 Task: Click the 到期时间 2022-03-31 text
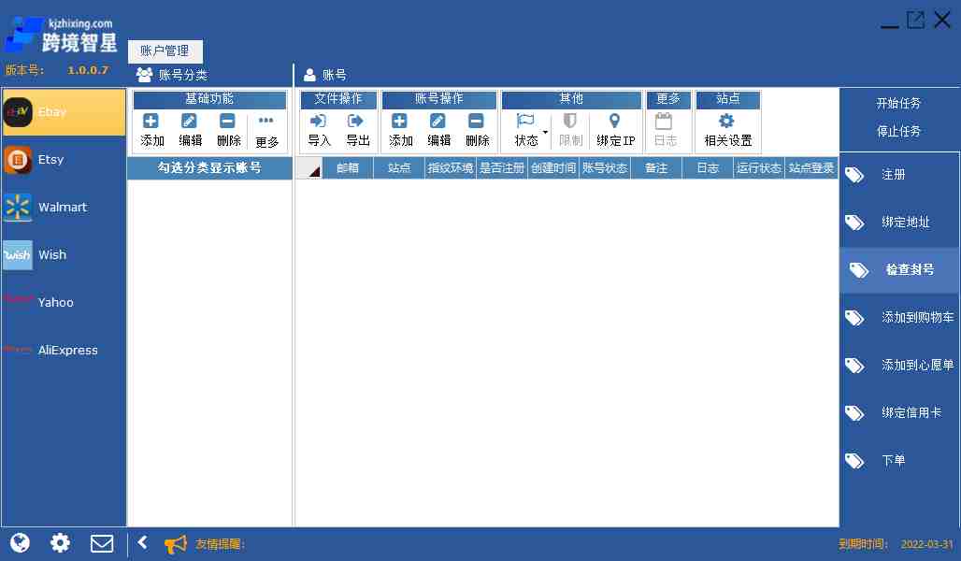896,544
